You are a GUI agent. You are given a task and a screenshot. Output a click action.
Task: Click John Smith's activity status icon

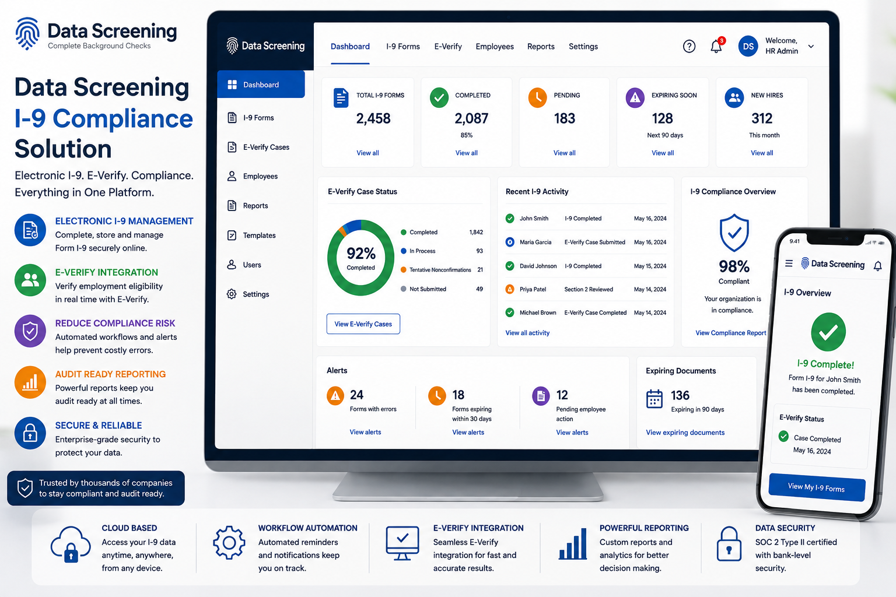[x=510, y=219]
